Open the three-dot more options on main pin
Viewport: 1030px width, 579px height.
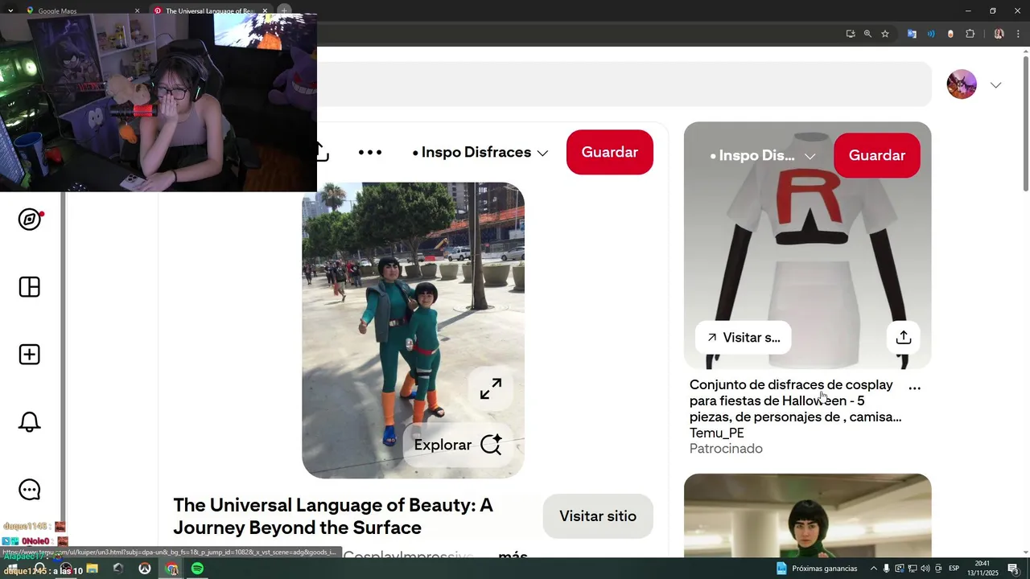point(370,152)
